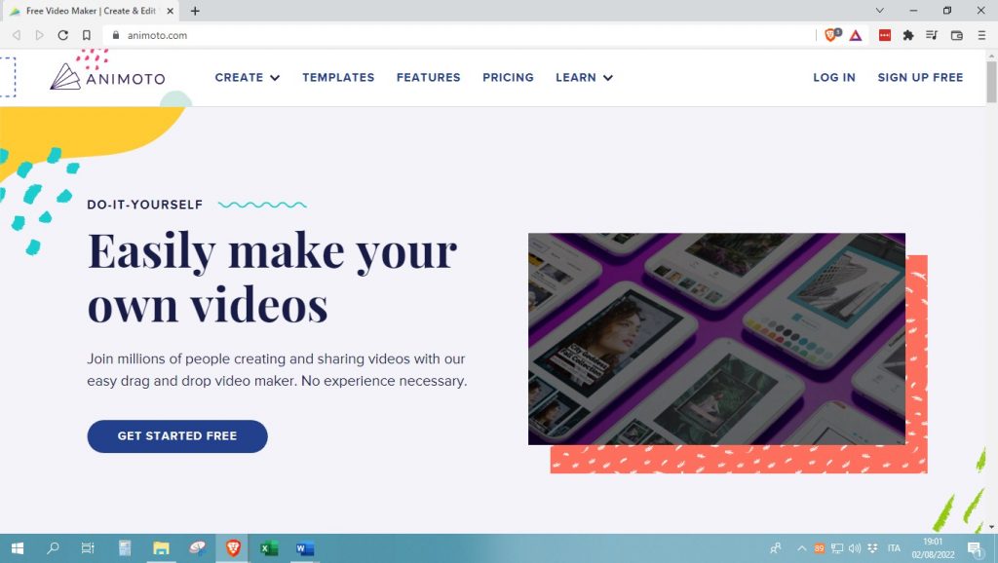Launch Word from the taskbar
This screenshot has height=563, width=998.
[304, 548]
